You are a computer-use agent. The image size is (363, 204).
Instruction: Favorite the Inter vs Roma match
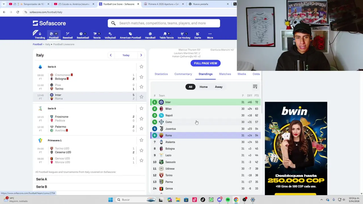pyautogui.click(x=141, y=97)
